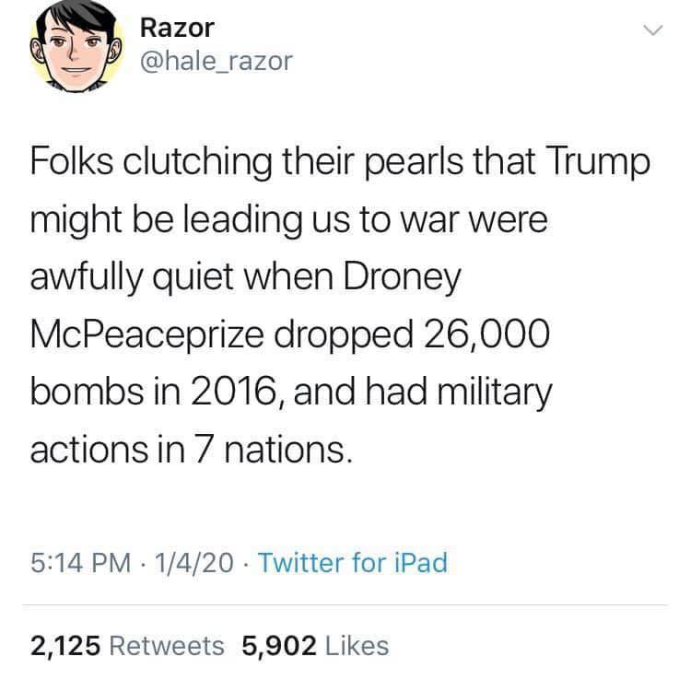
Task: View the 2,125 Retweets list
Action: pos(127,645)
